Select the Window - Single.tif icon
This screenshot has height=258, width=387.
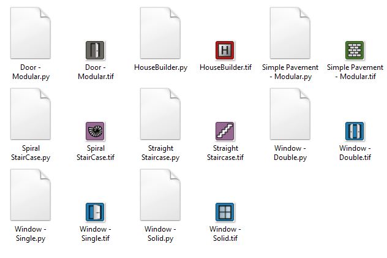click(95, 212)
